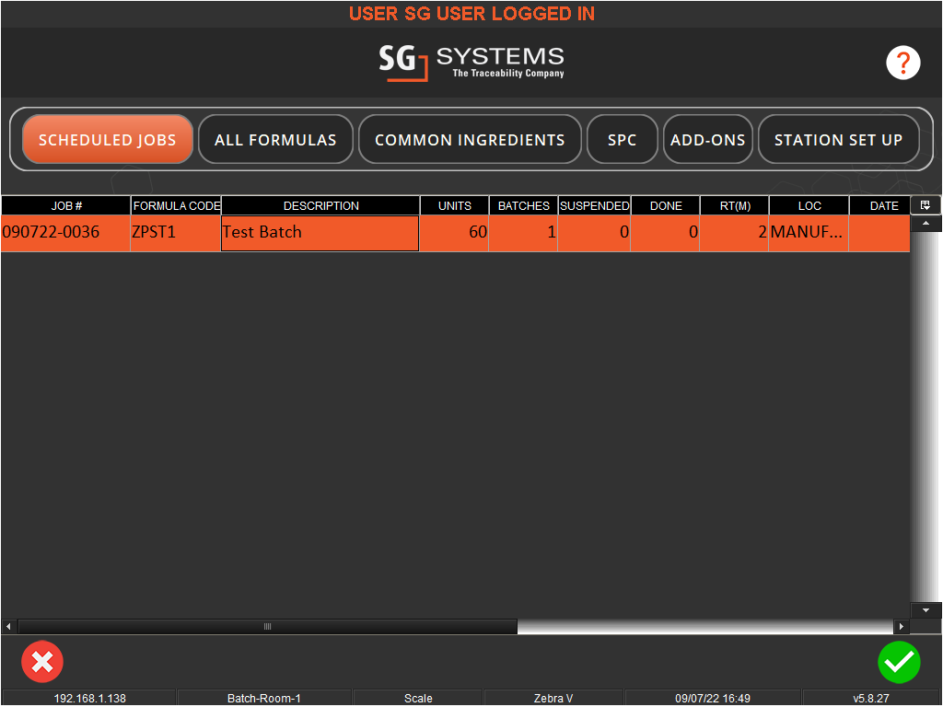Click the SG Systems logo
Image resolution: width=943 pixels, height=707 pixels.
click(471, 63)
